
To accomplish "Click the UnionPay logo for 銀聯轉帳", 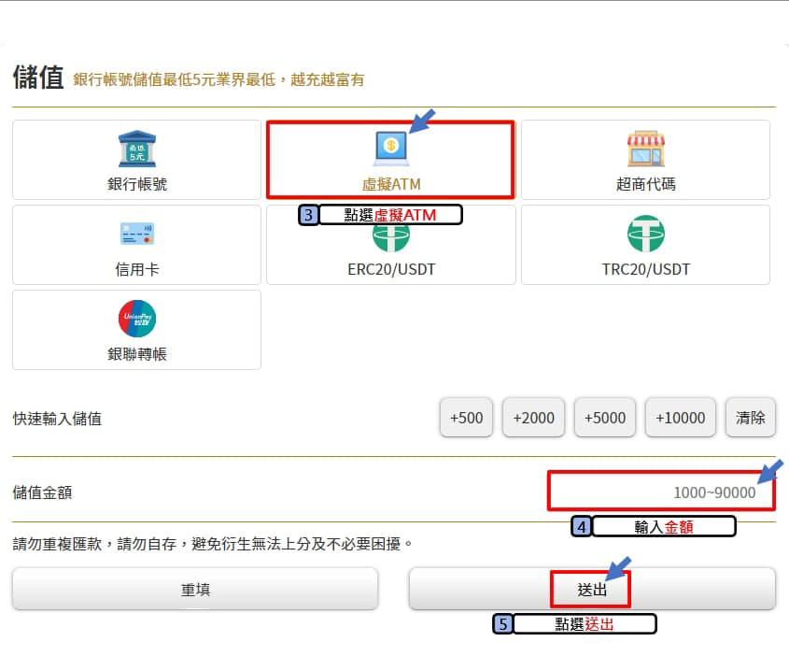I will 137,319.
